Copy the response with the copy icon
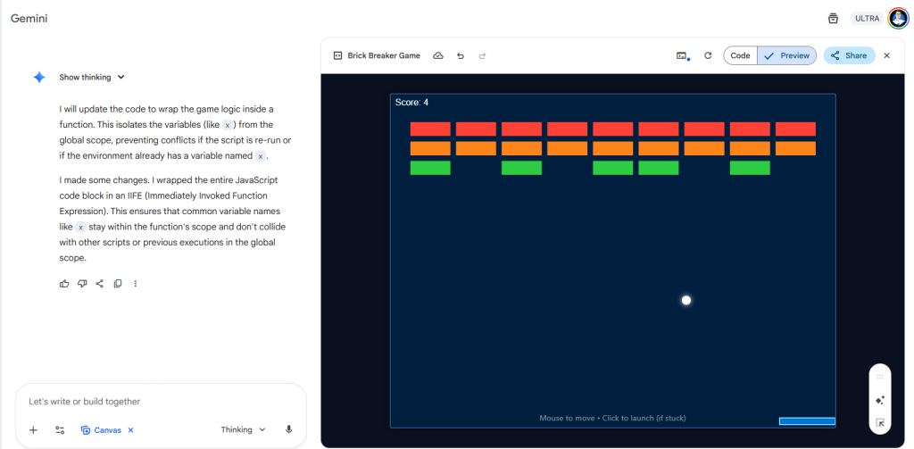 tap(118, 284)
